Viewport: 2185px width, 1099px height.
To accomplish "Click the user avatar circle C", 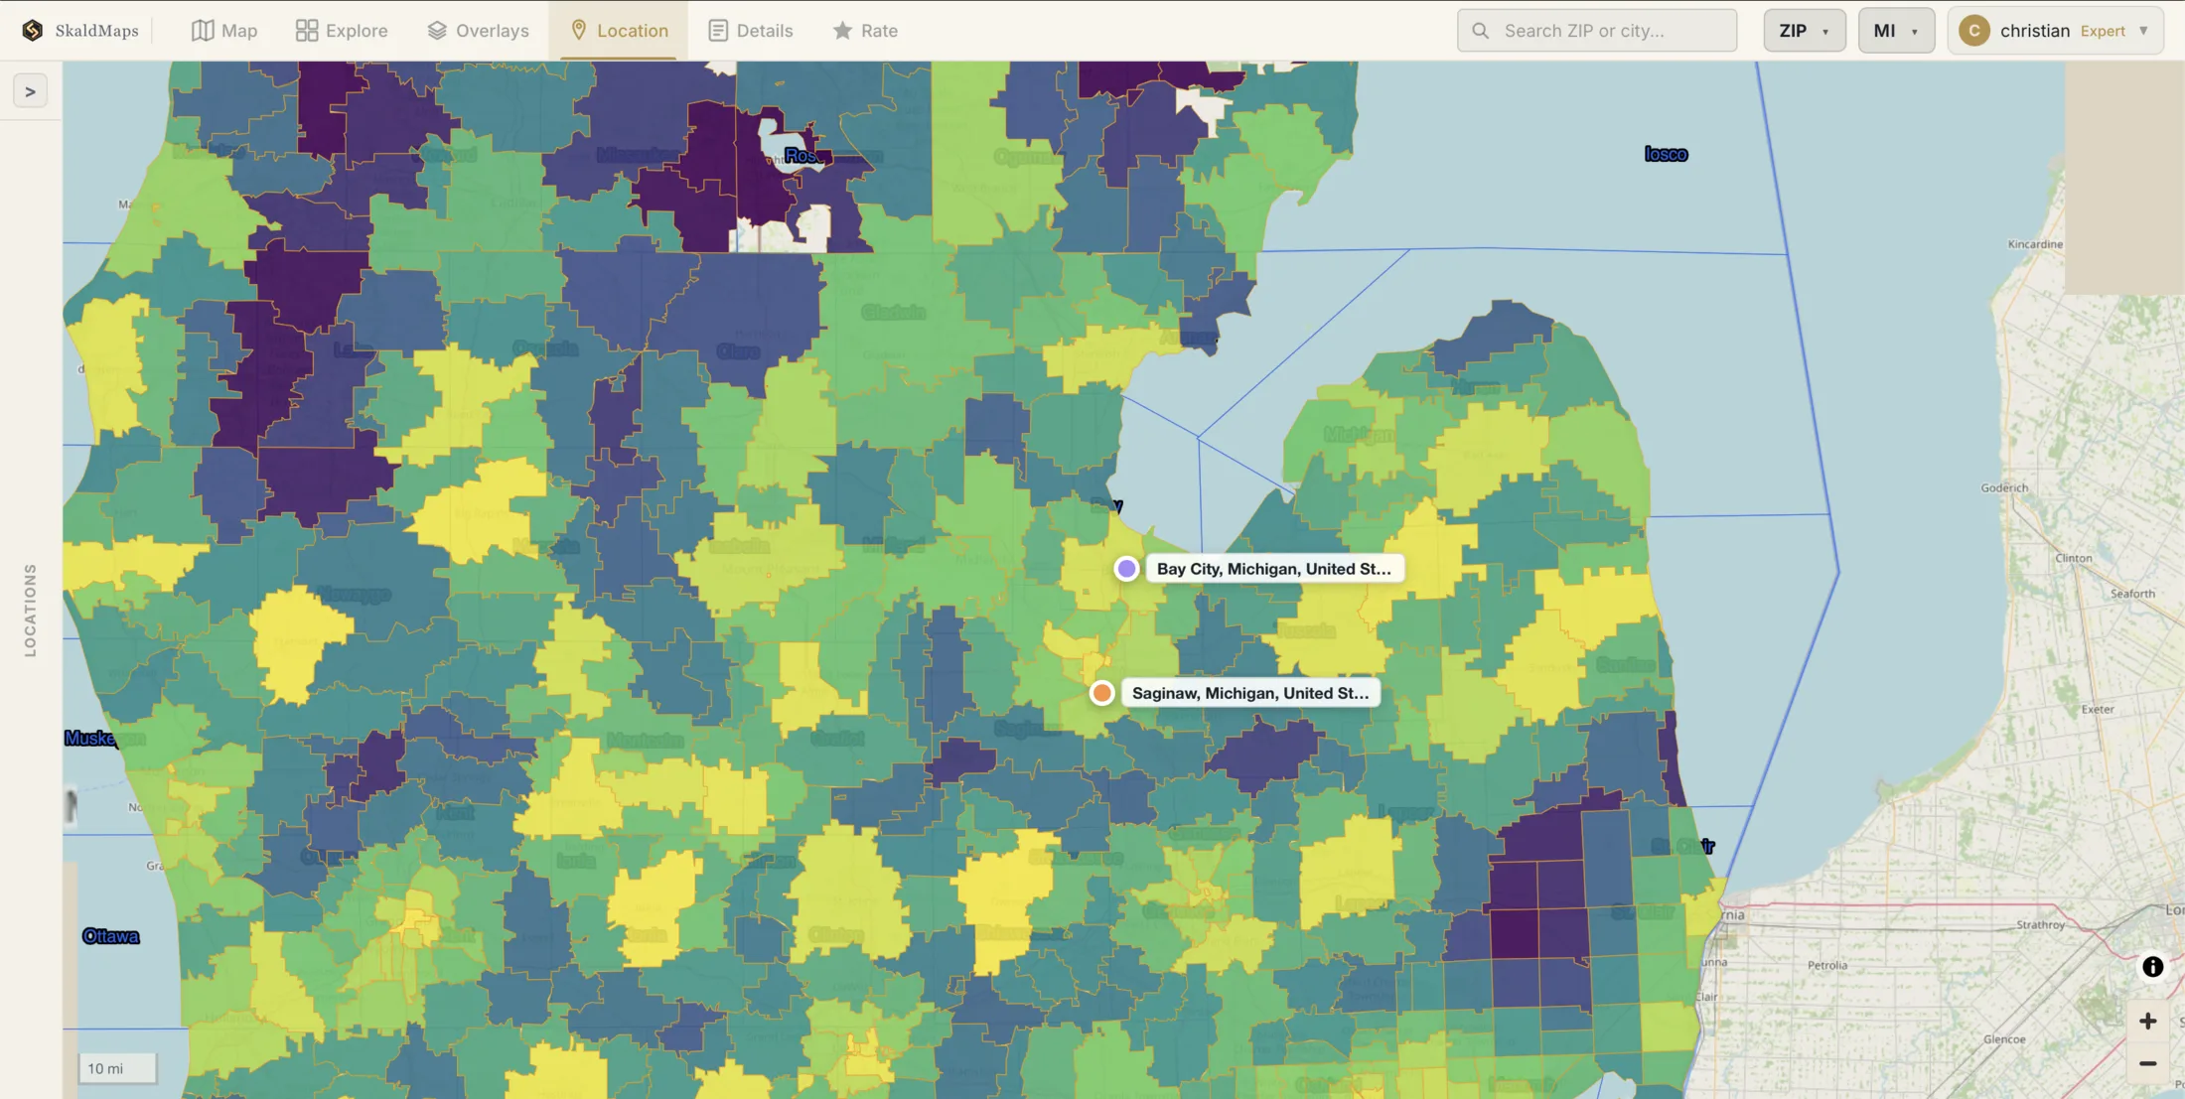I will coord(1974,31).
